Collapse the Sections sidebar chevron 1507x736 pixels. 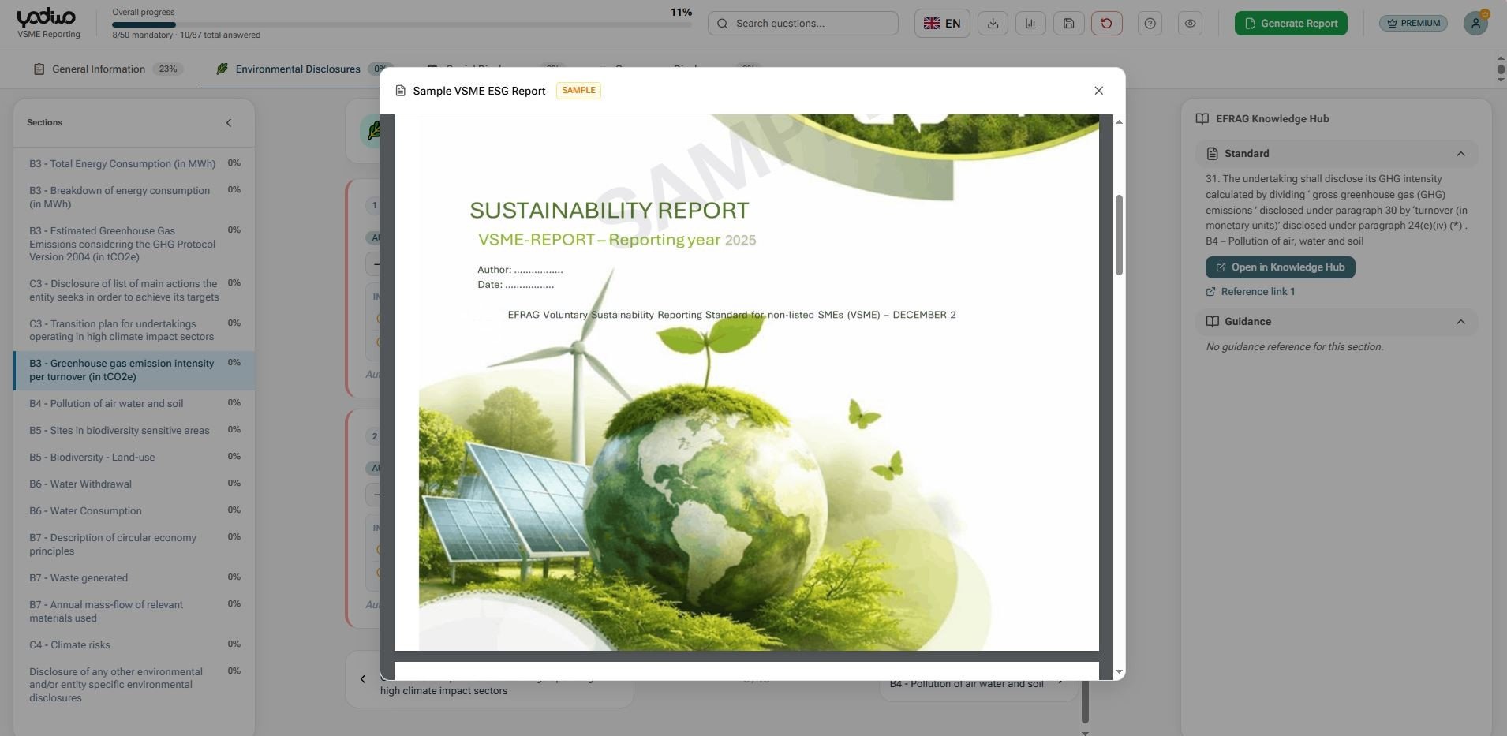pyautogui.click(x=229, y=123)
